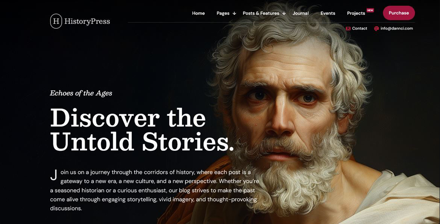
Task: Expand the arrow beside Pages
Action: [x=234, y=13]
